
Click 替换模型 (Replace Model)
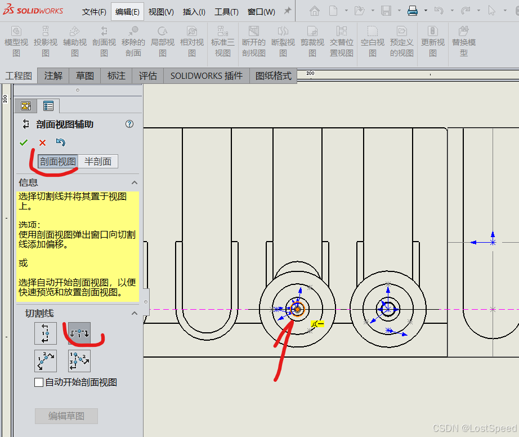click(464, 42)
